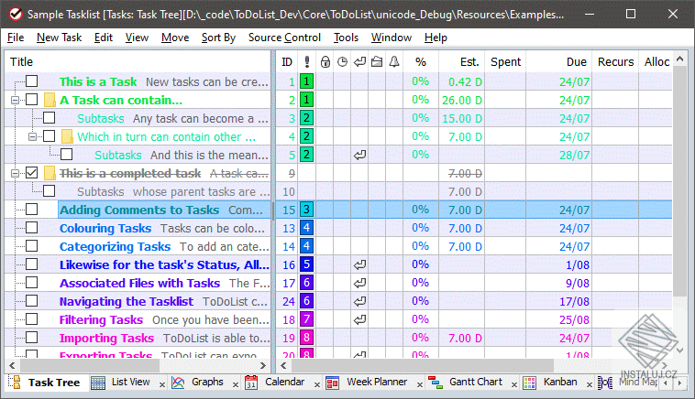Check the 'Colouring Tasks' checkbox

point(31,227)
